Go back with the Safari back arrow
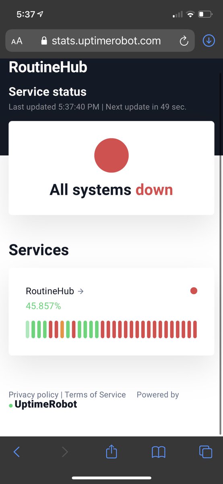223x484 pixels. (17, 452)
